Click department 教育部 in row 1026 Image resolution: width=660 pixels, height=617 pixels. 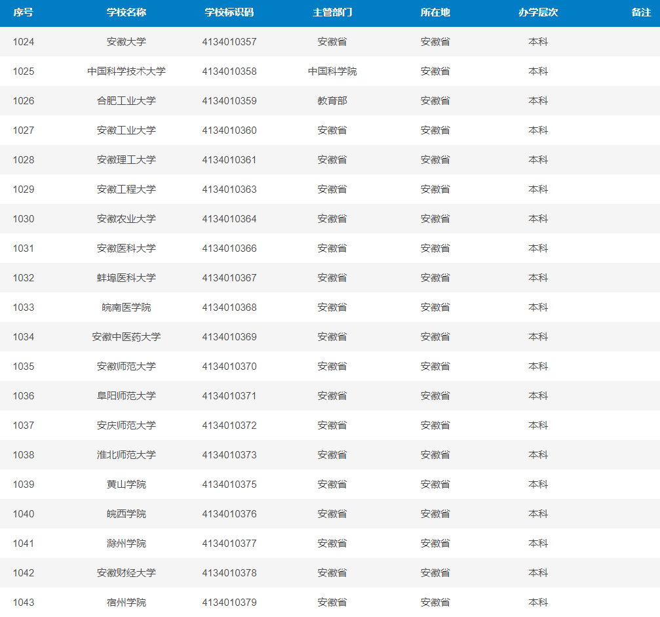coord(332,101)
